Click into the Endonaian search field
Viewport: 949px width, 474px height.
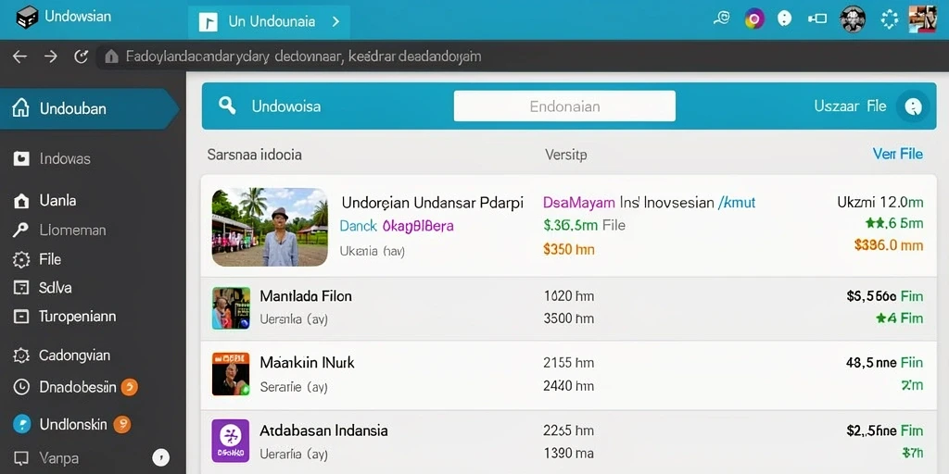564,106
